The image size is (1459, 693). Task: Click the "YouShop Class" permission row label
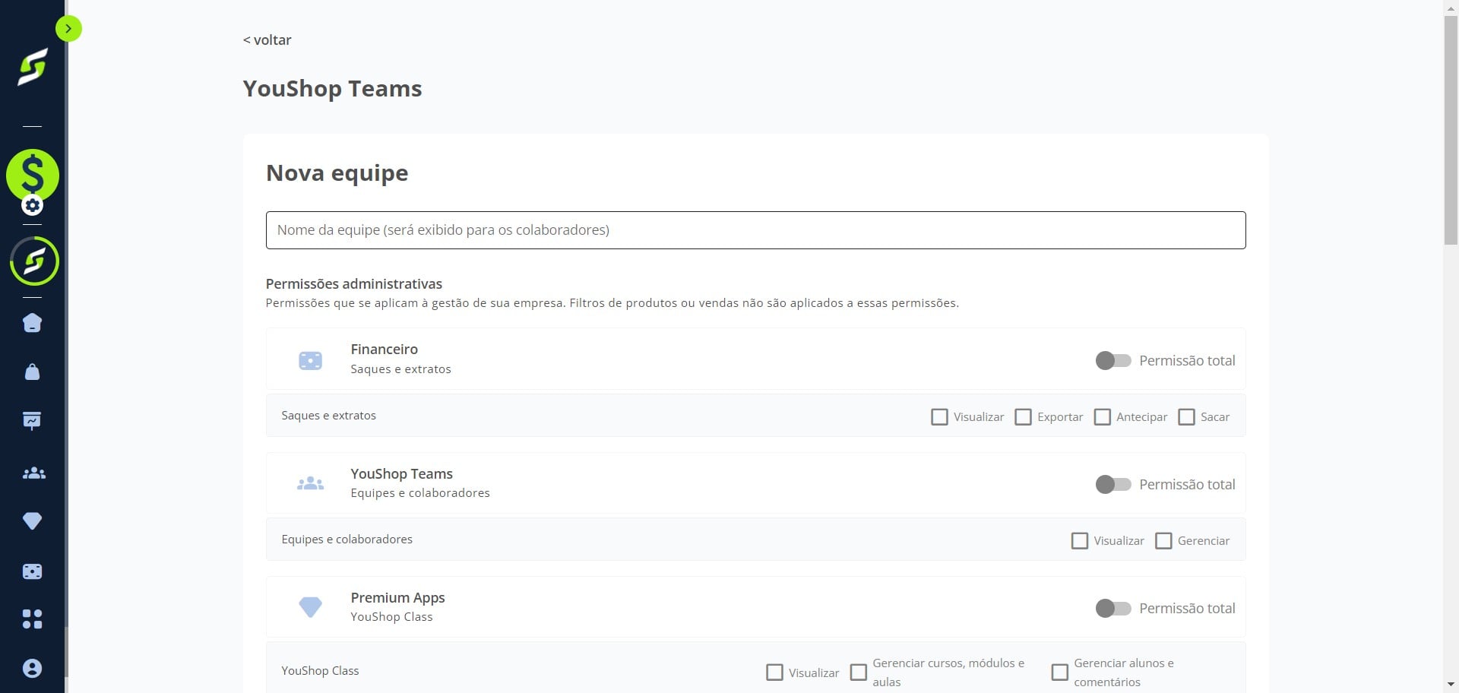320,671
